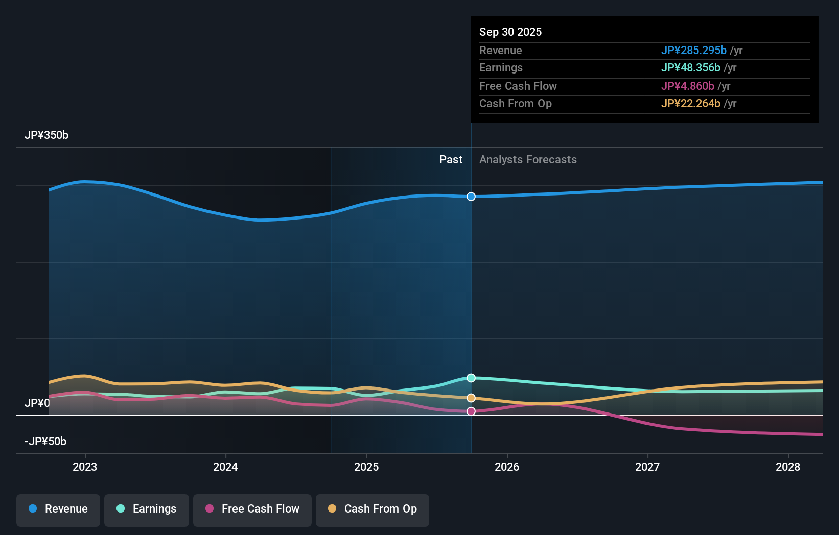Click the Sep 30 2025 tooltip header

tap(510, 32)
